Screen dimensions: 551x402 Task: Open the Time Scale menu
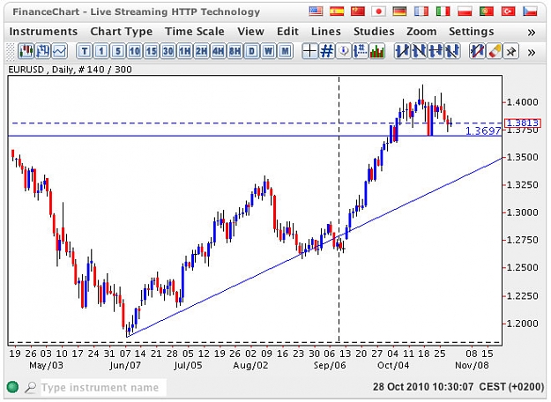(x=194, y=32)
